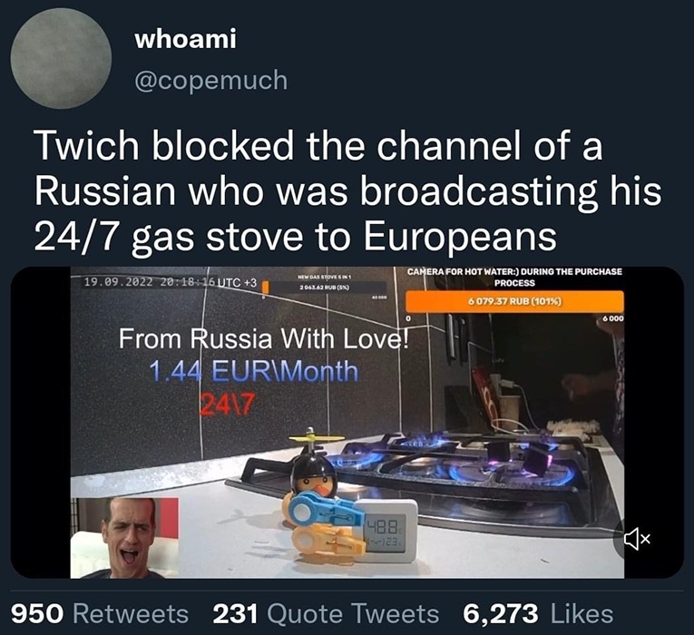
Task: Open the whoami display name
Action: coord(185,39)
